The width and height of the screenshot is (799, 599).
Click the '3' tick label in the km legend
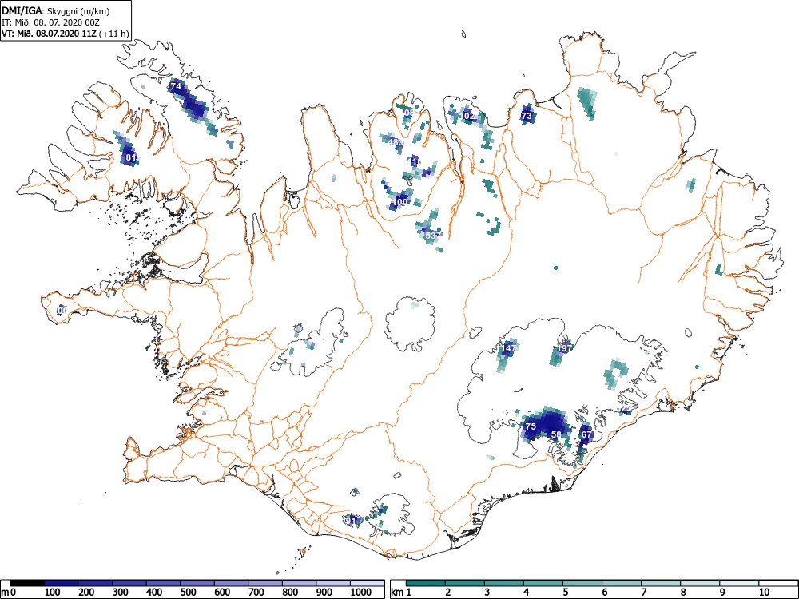pos(487,593)
